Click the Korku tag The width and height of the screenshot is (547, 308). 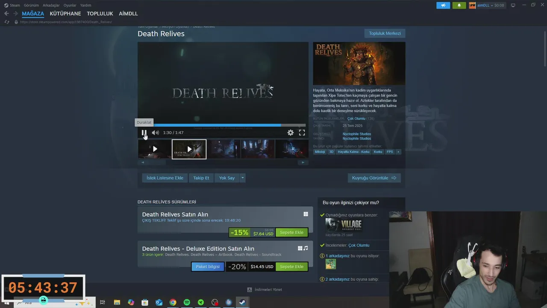coord(378,152)
